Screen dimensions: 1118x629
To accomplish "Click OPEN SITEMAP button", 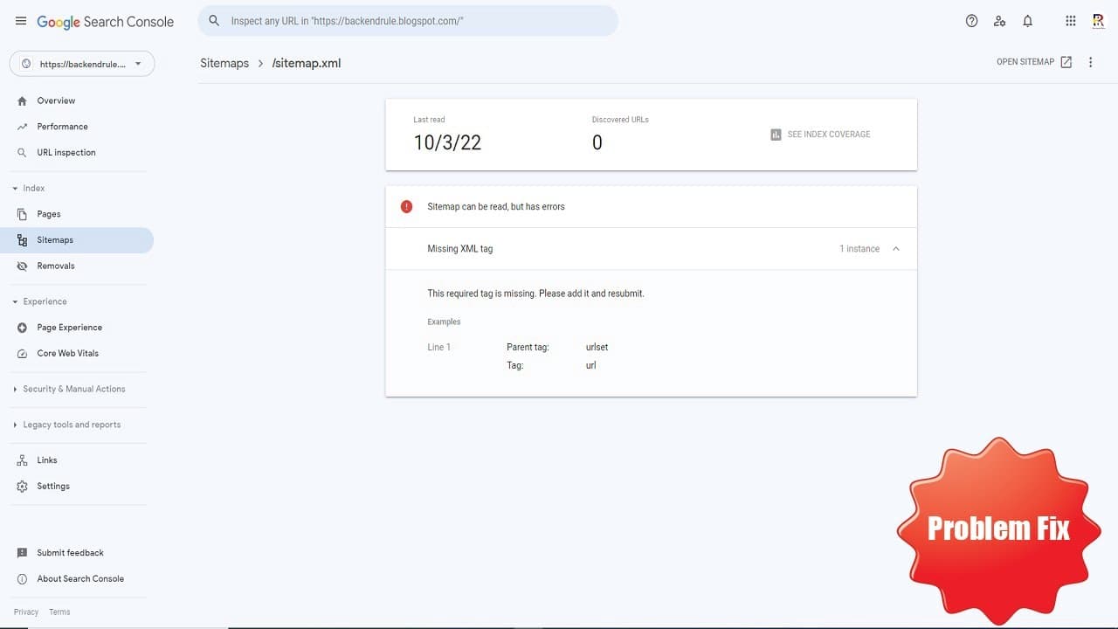I will pos(1034,62).
